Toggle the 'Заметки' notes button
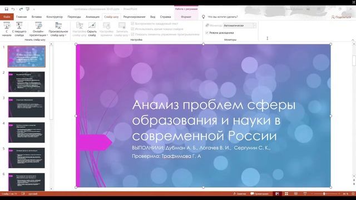The image size is (356, 200). [x=240, y=194]
